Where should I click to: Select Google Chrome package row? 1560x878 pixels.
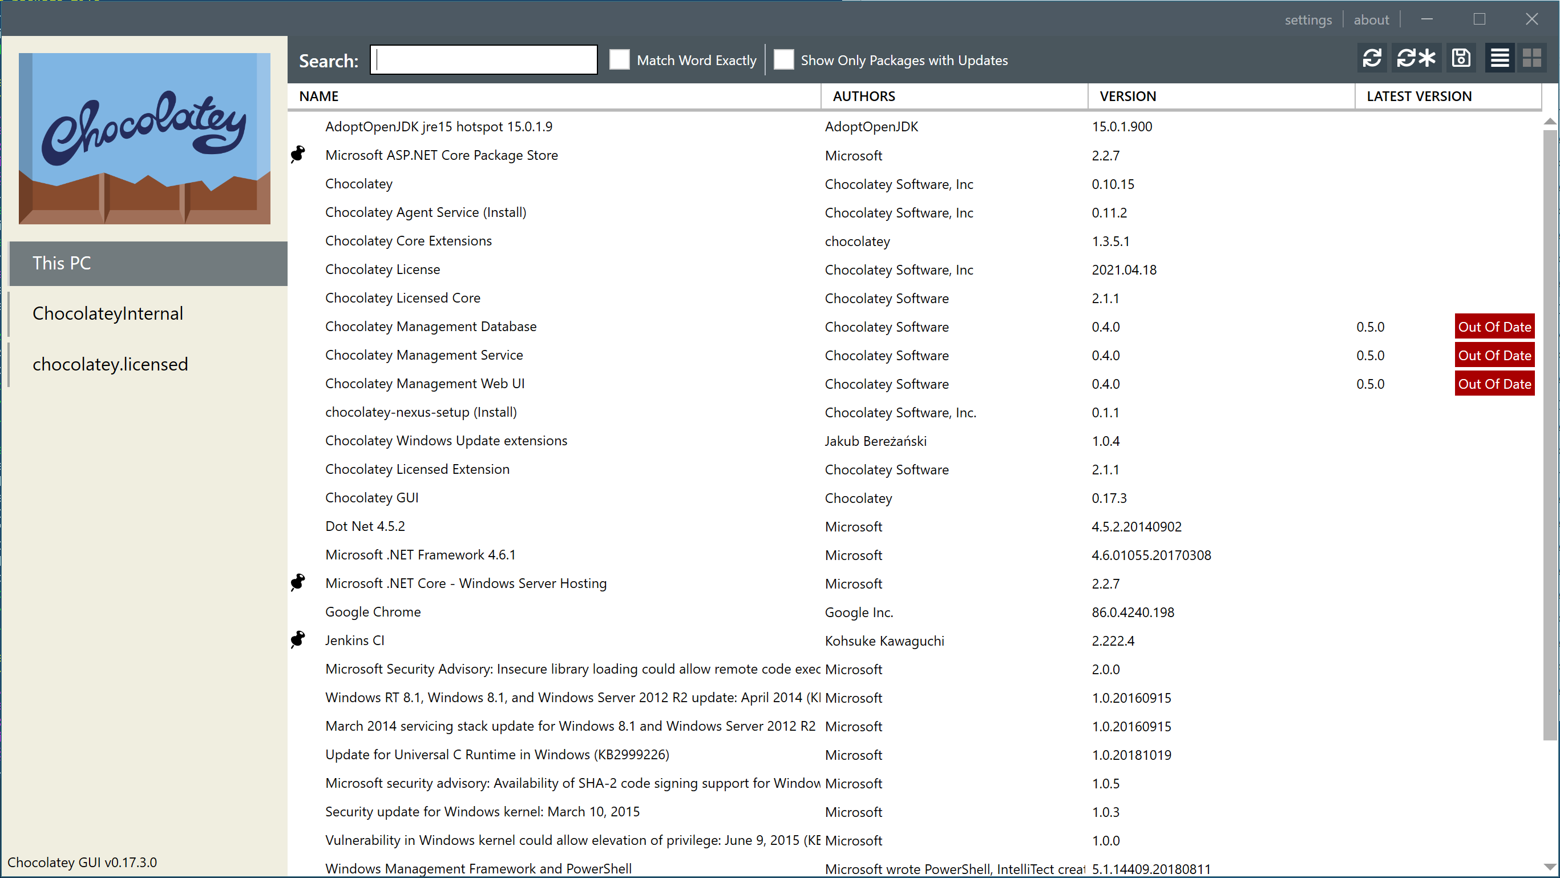tap(915, 612)
